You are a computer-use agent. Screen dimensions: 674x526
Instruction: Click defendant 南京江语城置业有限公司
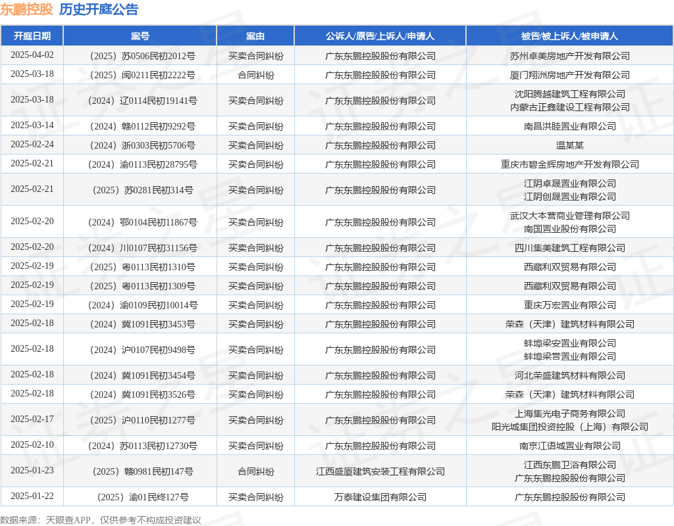569,446
